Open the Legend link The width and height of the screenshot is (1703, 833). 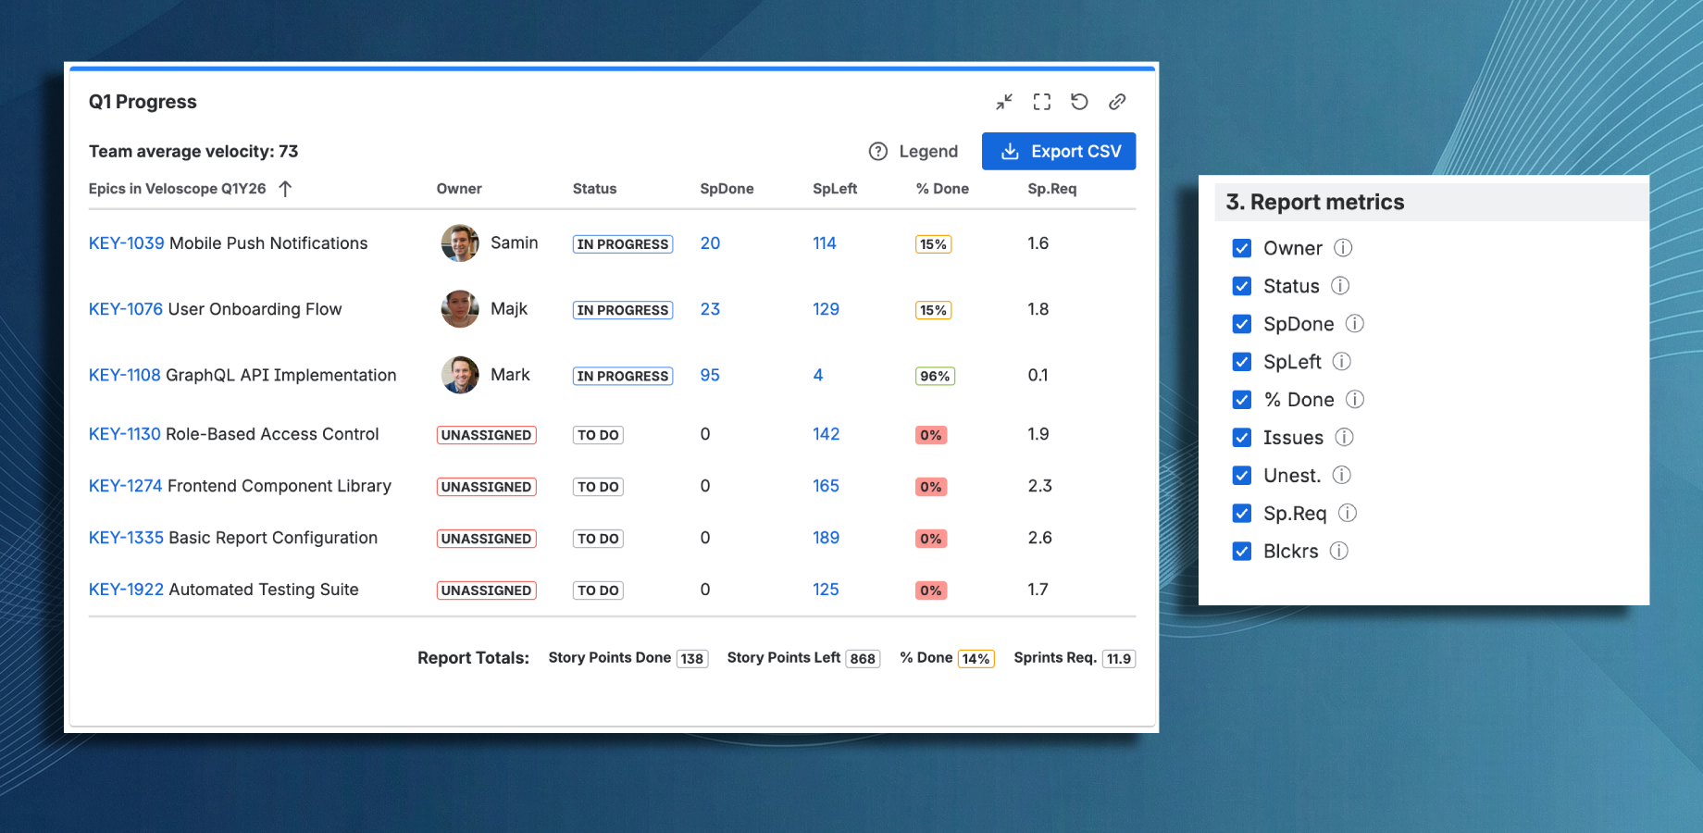click(928, 151)
